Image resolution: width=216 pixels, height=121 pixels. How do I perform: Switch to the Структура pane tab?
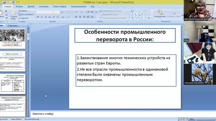12,25
